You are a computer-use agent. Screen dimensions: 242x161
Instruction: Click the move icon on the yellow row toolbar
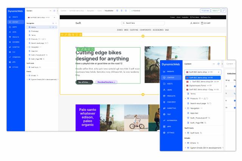62,35
